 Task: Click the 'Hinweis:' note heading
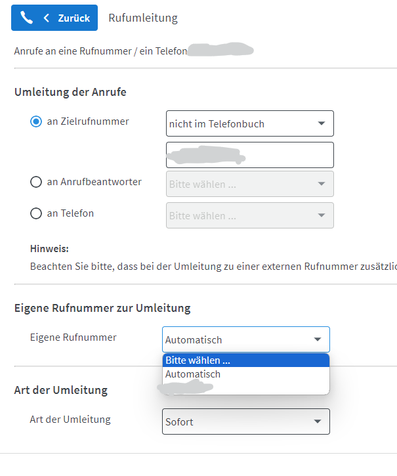pyautogui.click(x=49, y=249)
